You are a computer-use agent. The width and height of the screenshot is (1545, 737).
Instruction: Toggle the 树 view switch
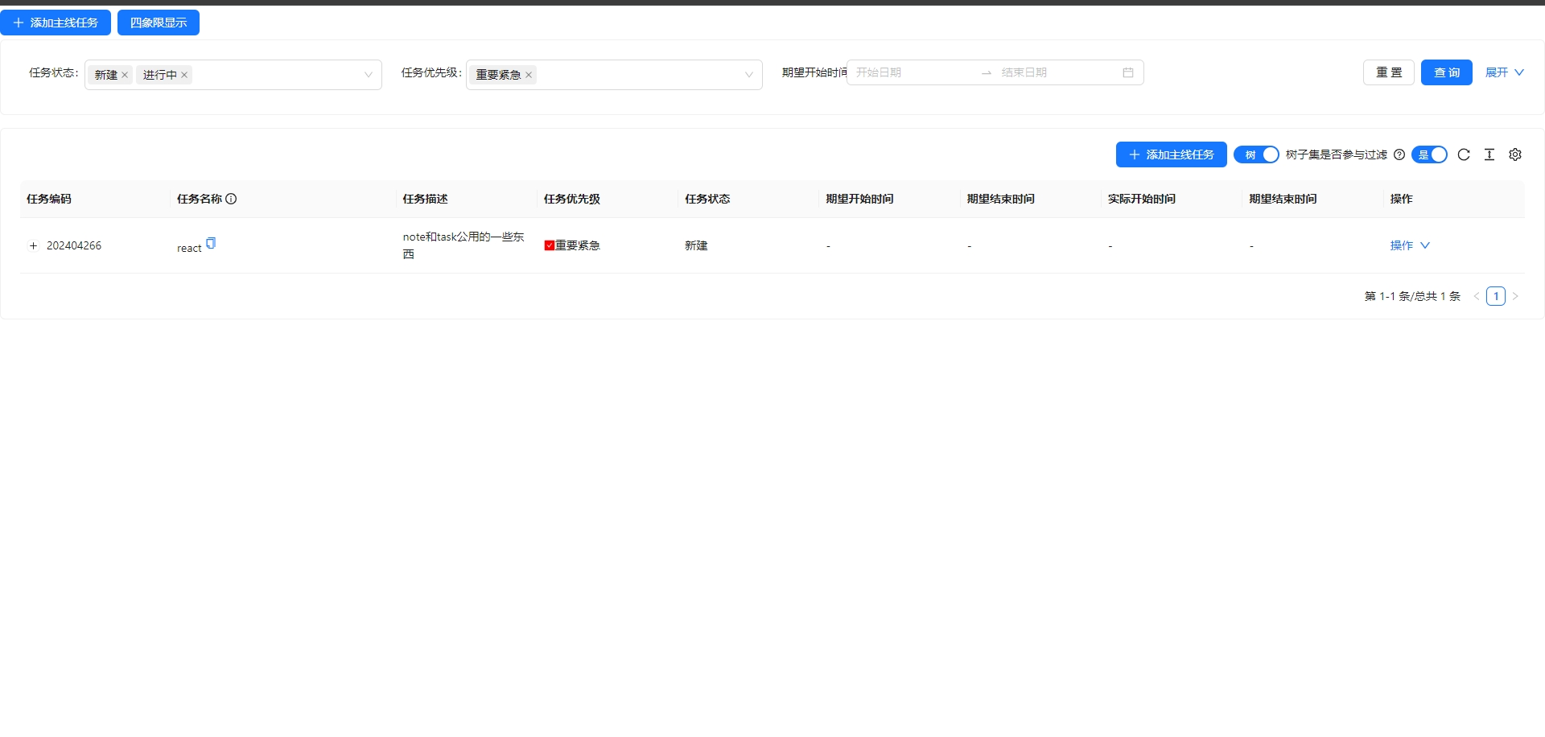click(1256, 154)
